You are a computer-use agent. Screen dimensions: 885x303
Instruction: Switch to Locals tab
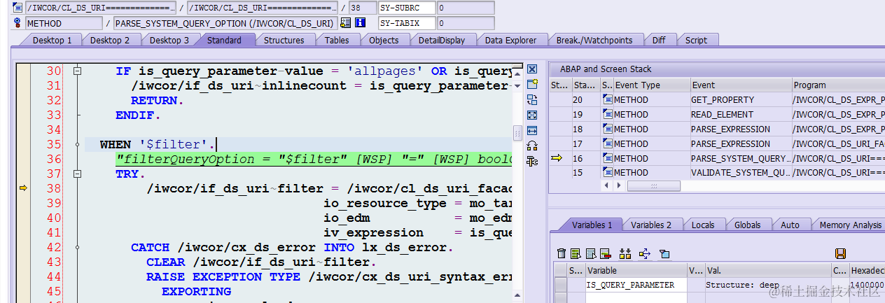point(702,225)
